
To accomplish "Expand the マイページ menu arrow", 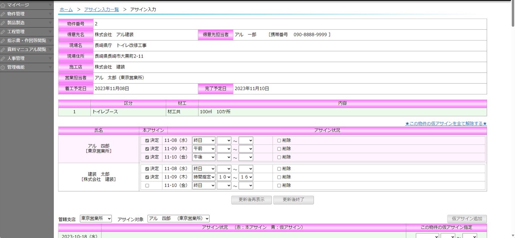I will (x=50, y=5).
